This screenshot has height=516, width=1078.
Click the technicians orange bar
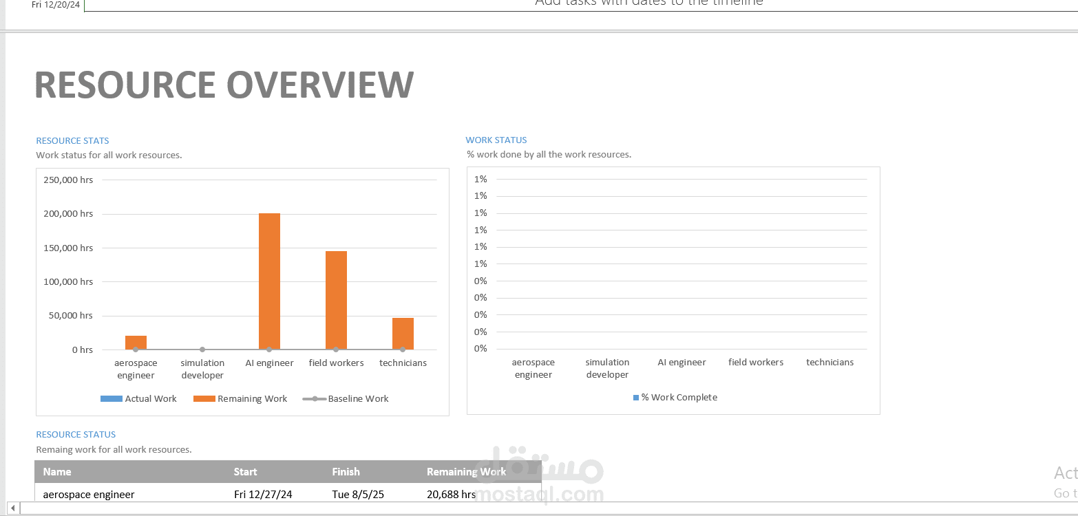tap(403, 334)
